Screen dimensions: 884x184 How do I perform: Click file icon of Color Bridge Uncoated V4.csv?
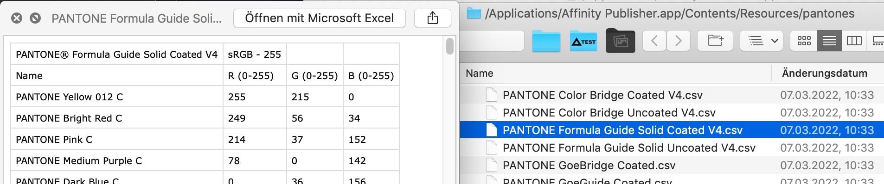click(x=492, y=113)
